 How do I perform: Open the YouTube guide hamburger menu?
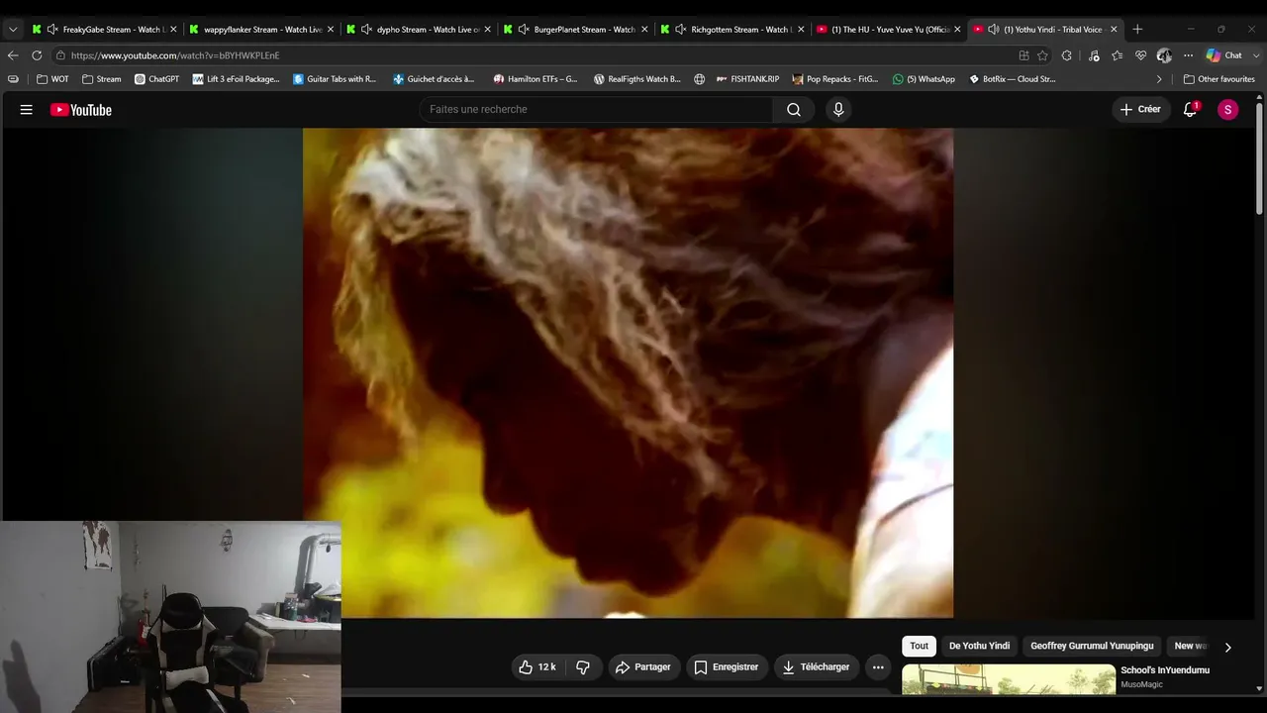coord(27,110)
